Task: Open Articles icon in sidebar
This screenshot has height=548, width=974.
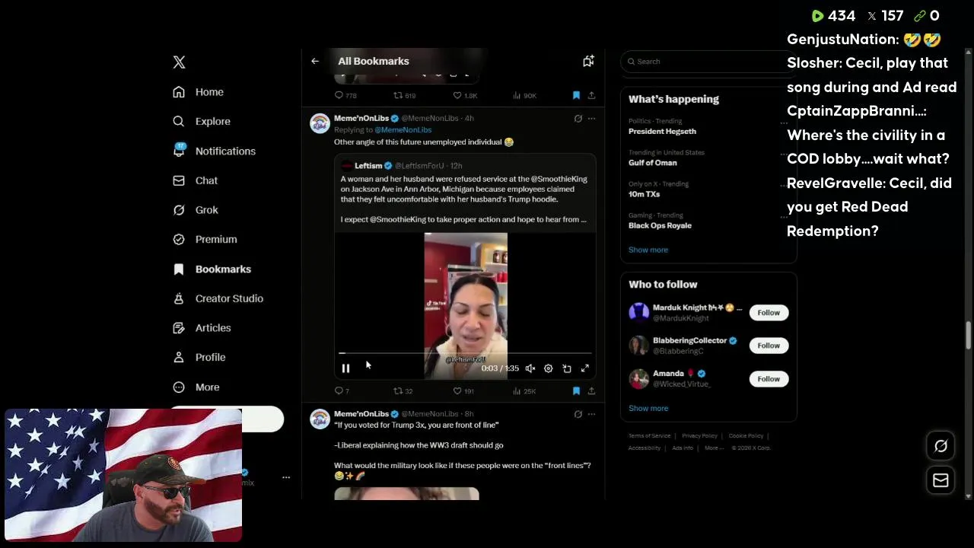Action: (x=179, y=328)
